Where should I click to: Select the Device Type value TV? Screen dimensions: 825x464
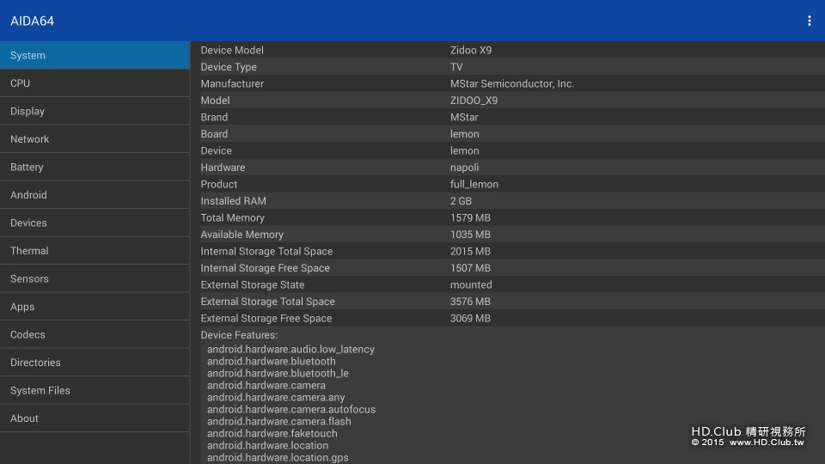456,67
